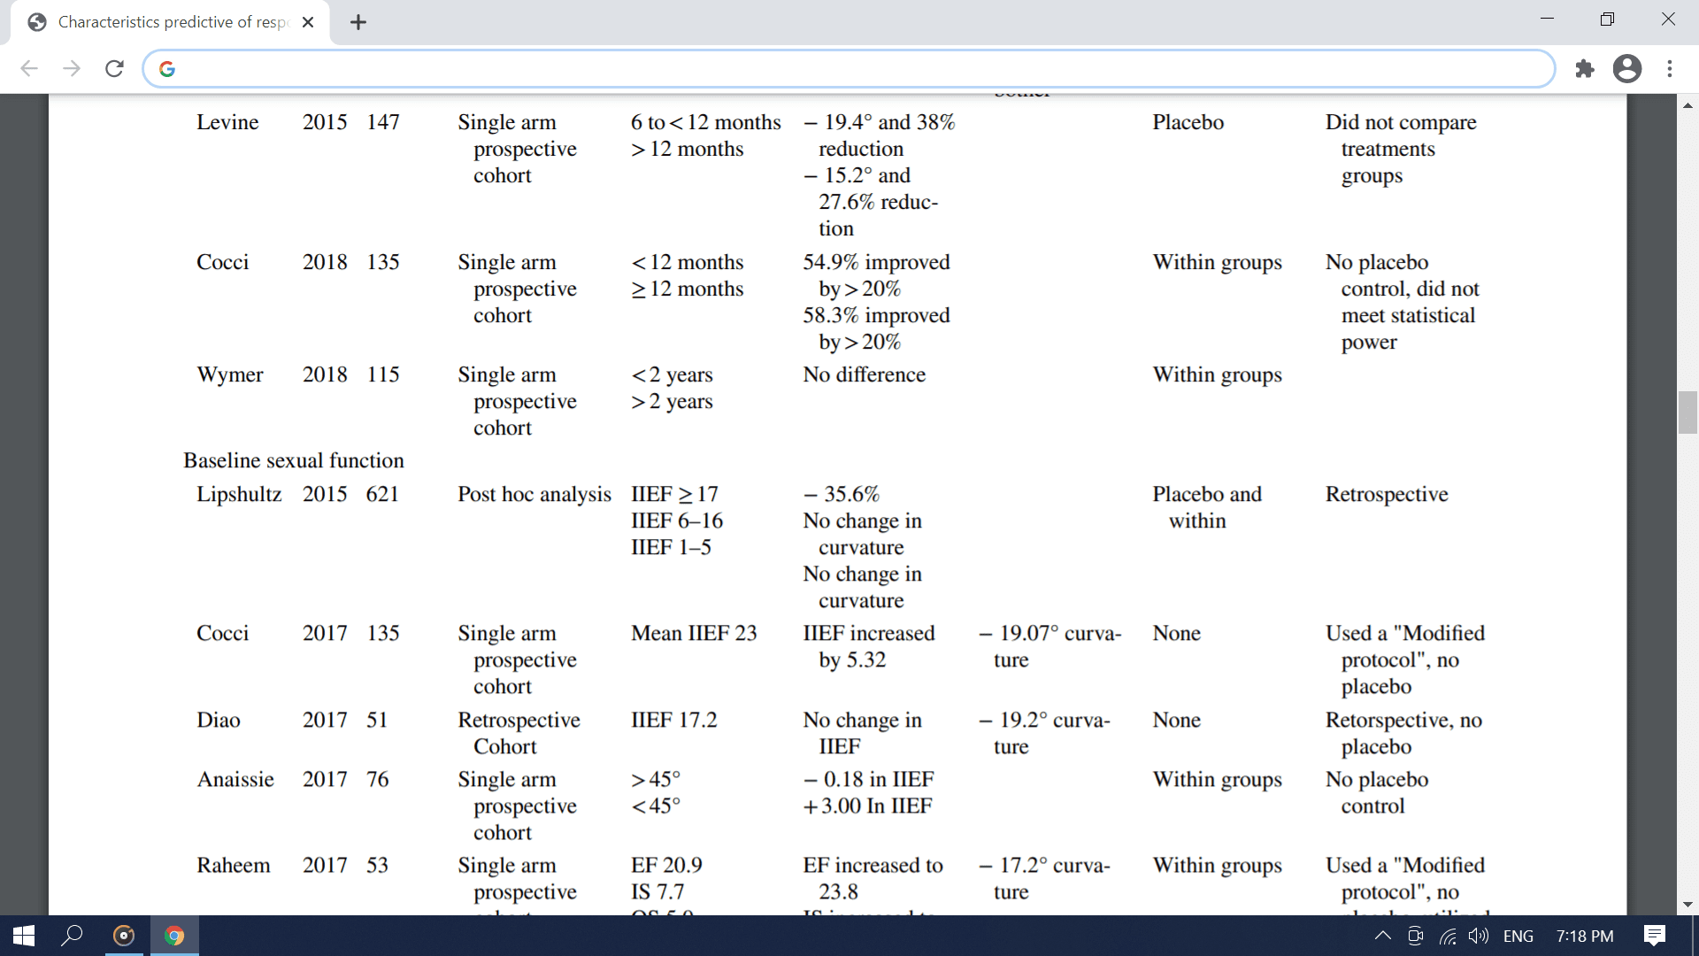
Task: Click the scrollbar up arrow
Action: point(1688,105)
